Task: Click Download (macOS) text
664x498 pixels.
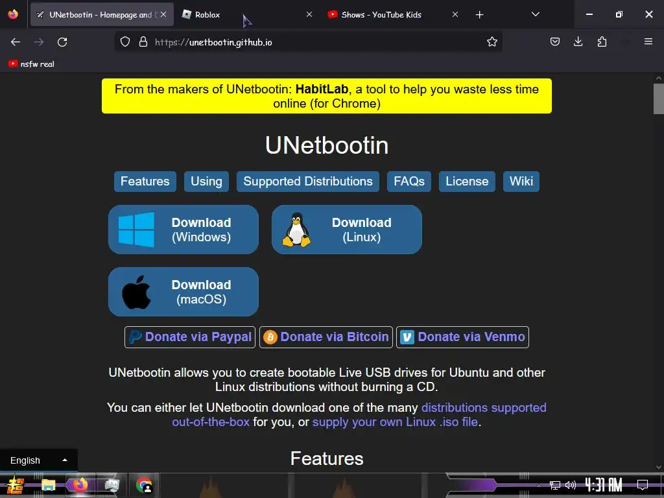Action: click(x=201, y=292)
